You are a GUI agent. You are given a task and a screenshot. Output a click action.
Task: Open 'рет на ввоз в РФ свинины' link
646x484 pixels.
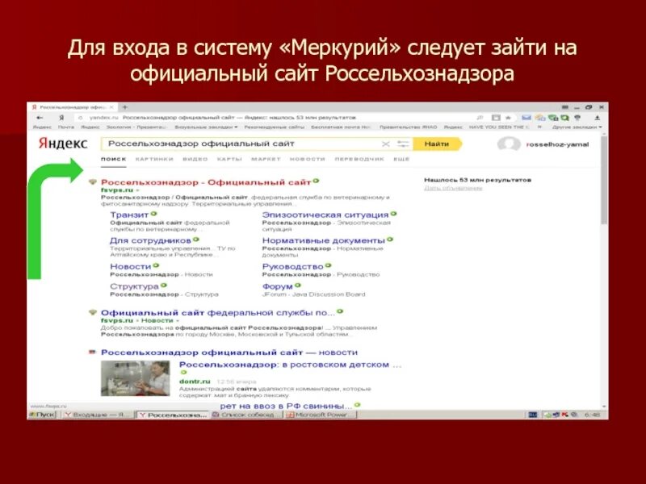286,406
